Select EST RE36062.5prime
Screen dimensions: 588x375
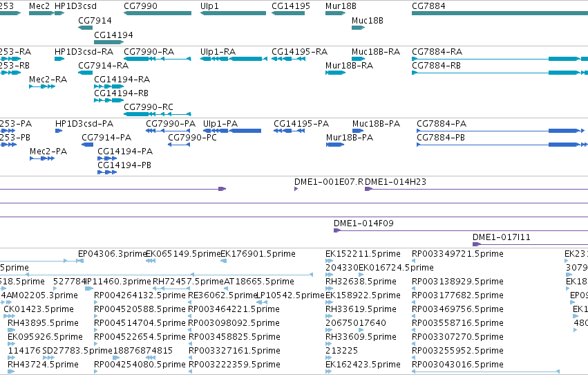pos(222,295)
